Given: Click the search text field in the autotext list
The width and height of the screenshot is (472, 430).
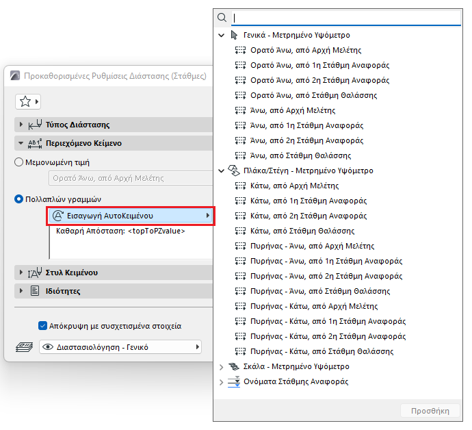Looking at the screenshot, I should click(x=346, y=18).
